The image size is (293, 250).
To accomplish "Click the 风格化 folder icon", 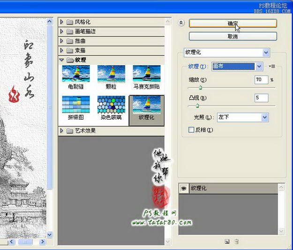I will pyautogui.click(x=70, y=22).
